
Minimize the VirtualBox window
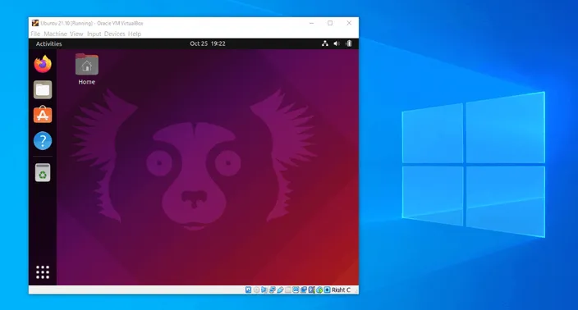tap(311, 23)
